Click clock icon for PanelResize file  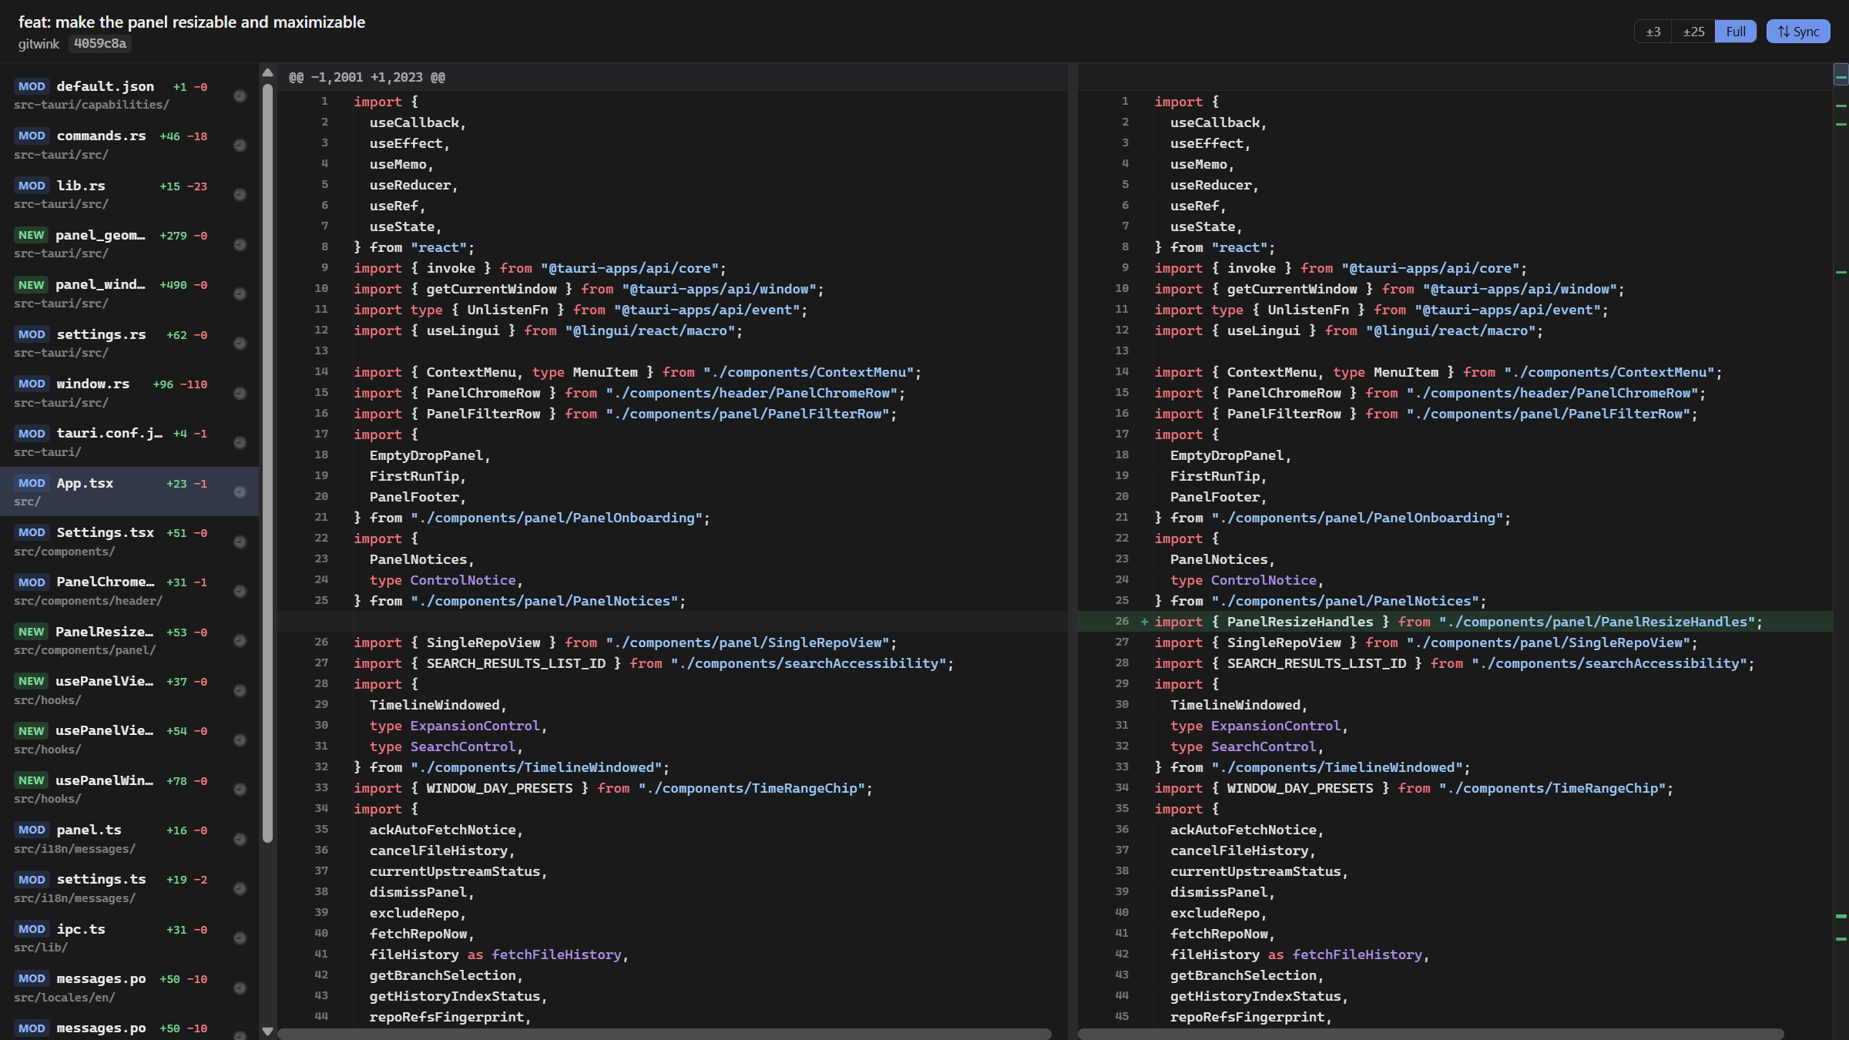(x=240, y=641)
